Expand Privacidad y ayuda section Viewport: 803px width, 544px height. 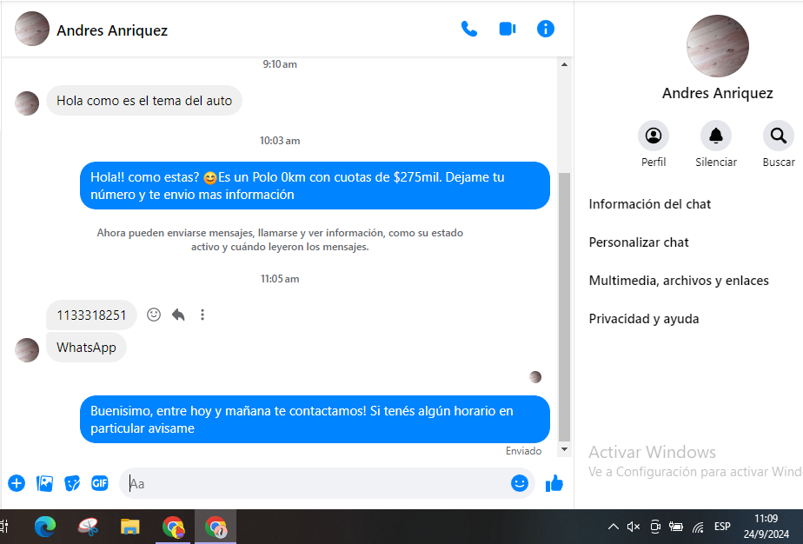click(x=644, y=319)
